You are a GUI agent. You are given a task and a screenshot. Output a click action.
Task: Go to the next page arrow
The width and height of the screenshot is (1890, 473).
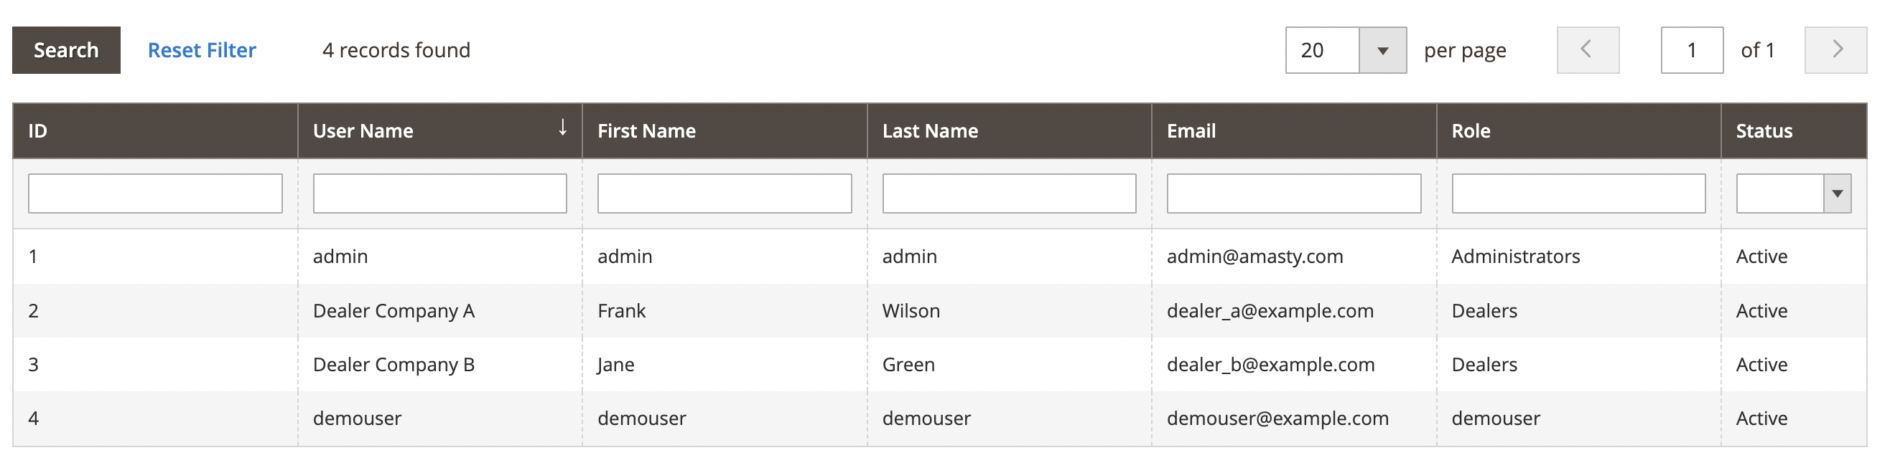[x=1835, y=49]
